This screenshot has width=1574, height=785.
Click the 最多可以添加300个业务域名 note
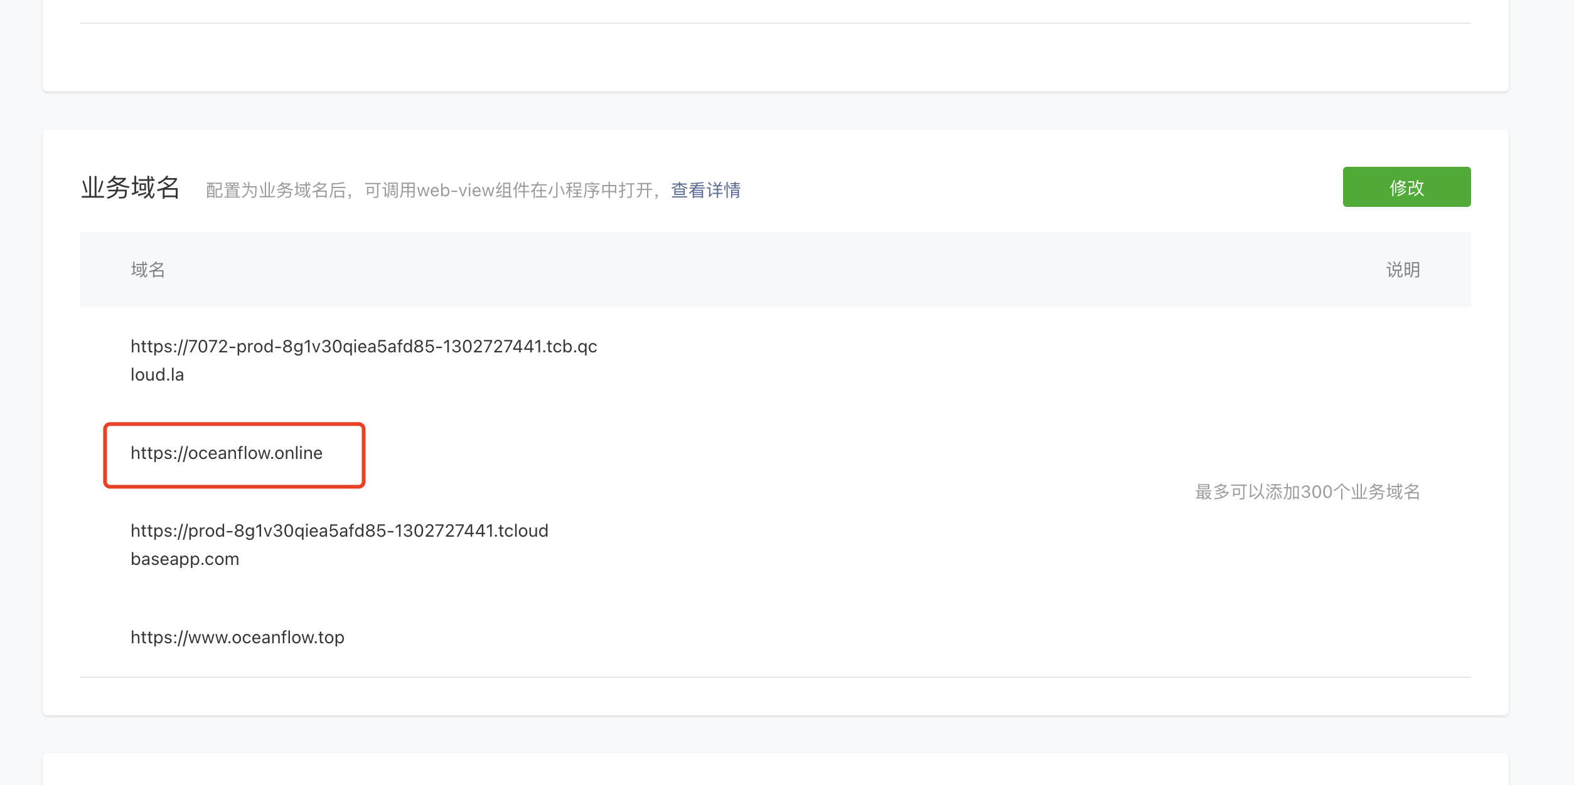pos(1307,492)
